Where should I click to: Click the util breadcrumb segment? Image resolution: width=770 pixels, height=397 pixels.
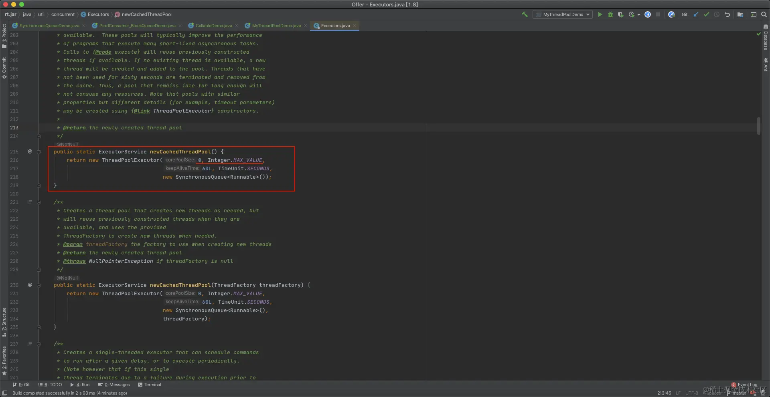point(41,14)
